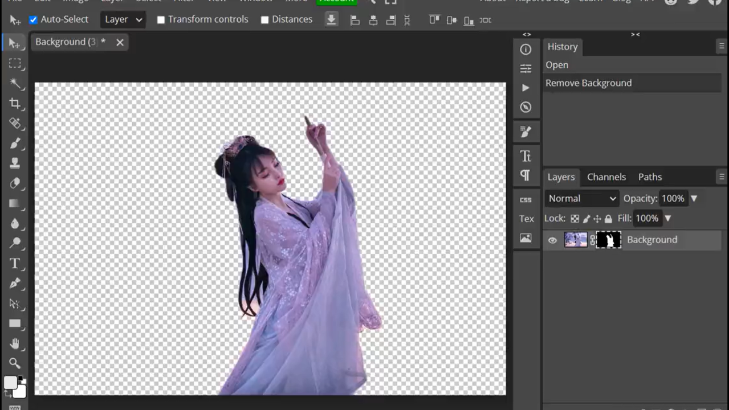729x410 pixels.
Task: Hide the Background layer with eye icon
Action: [x=552, y=240]
